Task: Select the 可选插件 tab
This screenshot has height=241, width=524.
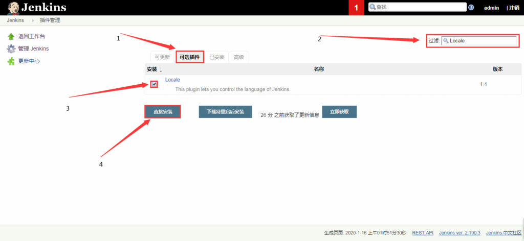Action: pyautogui.click(x=189, y=57)
